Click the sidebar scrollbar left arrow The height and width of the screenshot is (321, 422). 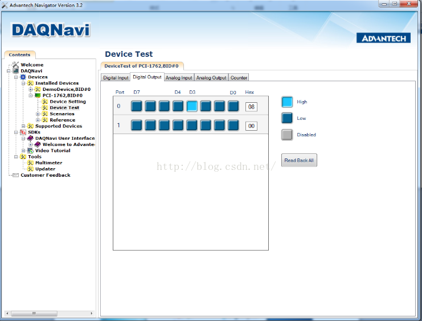coord(7,313)
